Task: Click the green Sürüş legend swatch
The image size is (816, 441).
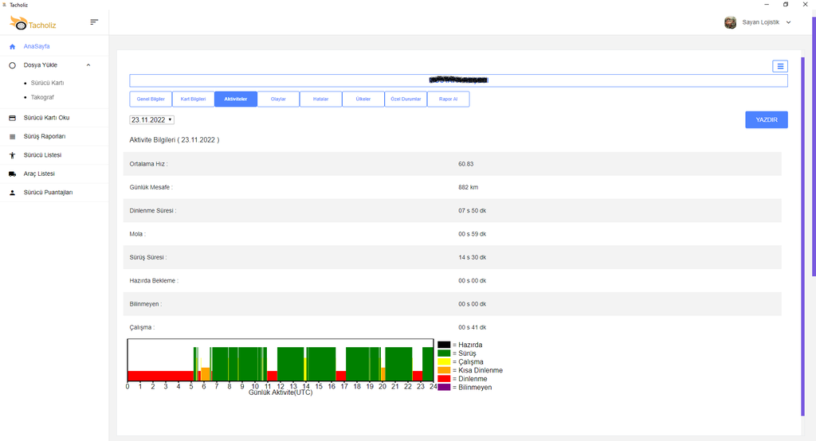Action: pyautogui.click(x=444, y=353)
